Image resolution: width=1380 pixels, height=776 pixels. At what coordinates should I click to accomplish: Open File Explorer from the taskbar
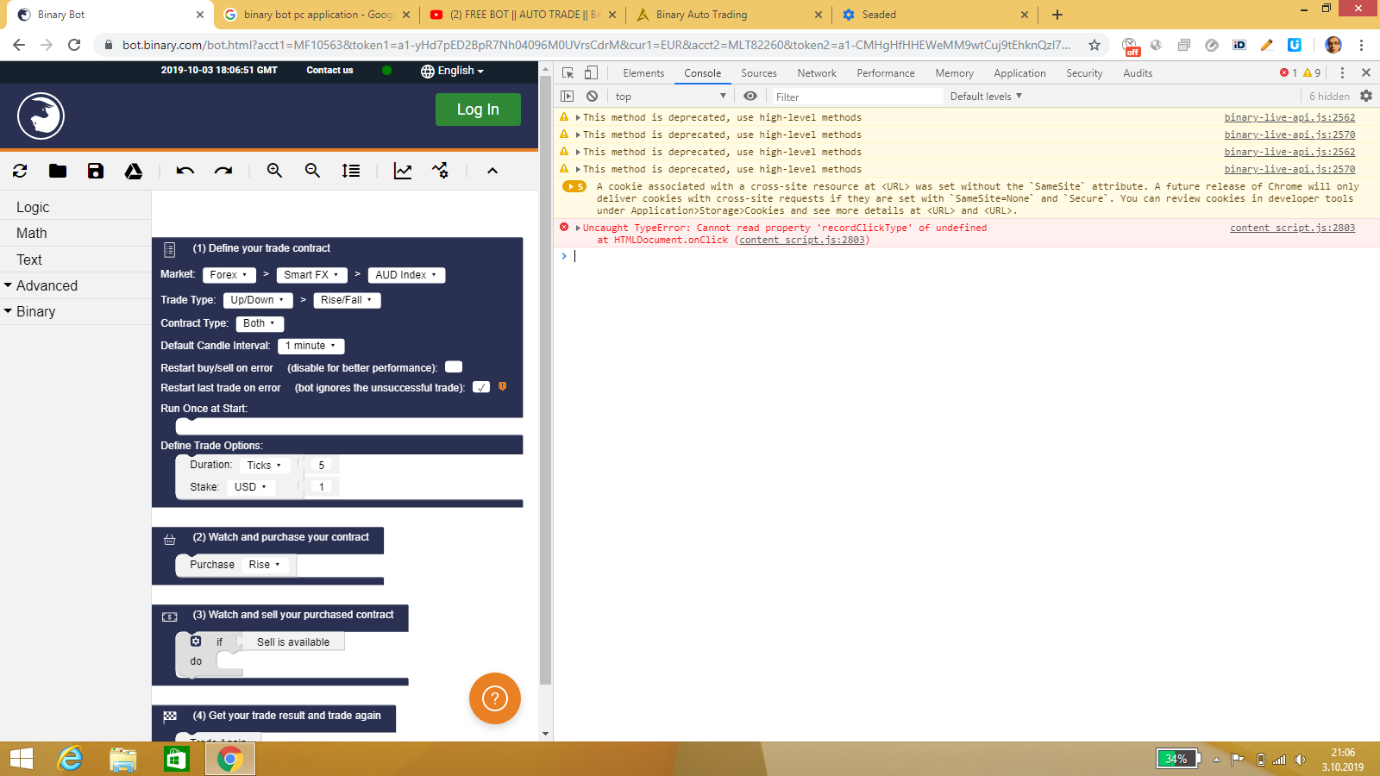pos(123,759)
